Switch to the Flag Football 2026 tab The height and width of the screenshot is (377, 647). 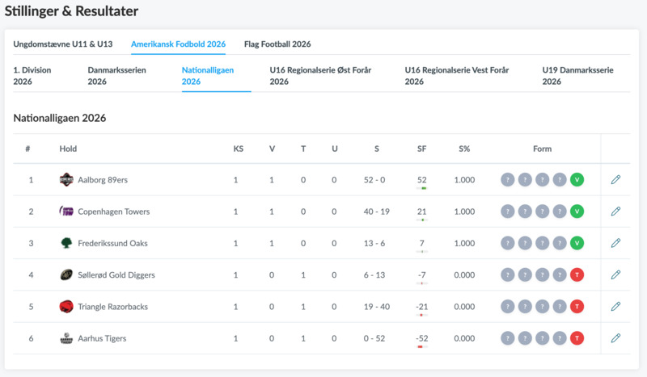point(278,44)
